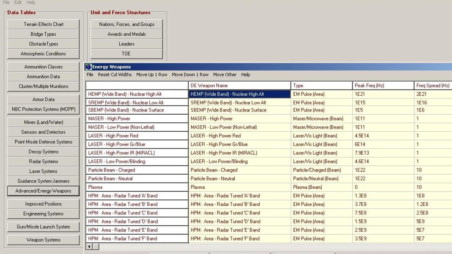Click the DE Weapon Name column header

tap(240, 85)
